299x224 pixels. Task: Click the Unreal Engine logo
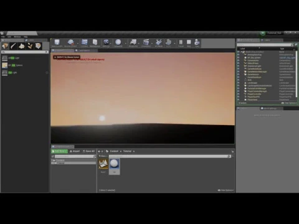[2, 33]
